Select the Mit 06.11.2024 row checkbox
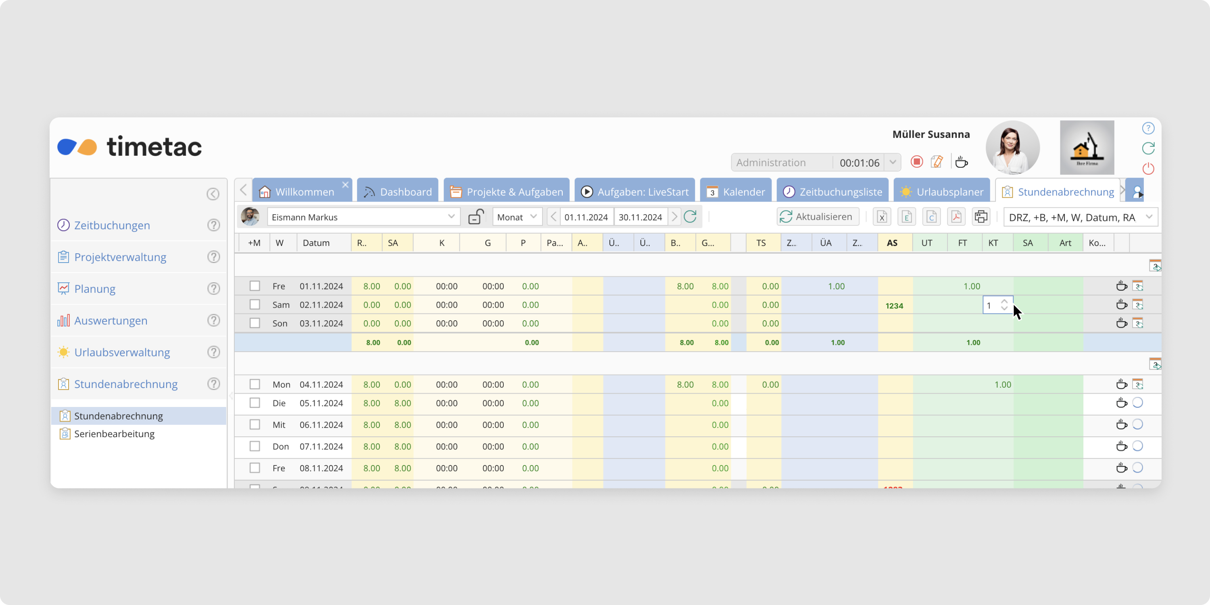 tap(255, 425)
